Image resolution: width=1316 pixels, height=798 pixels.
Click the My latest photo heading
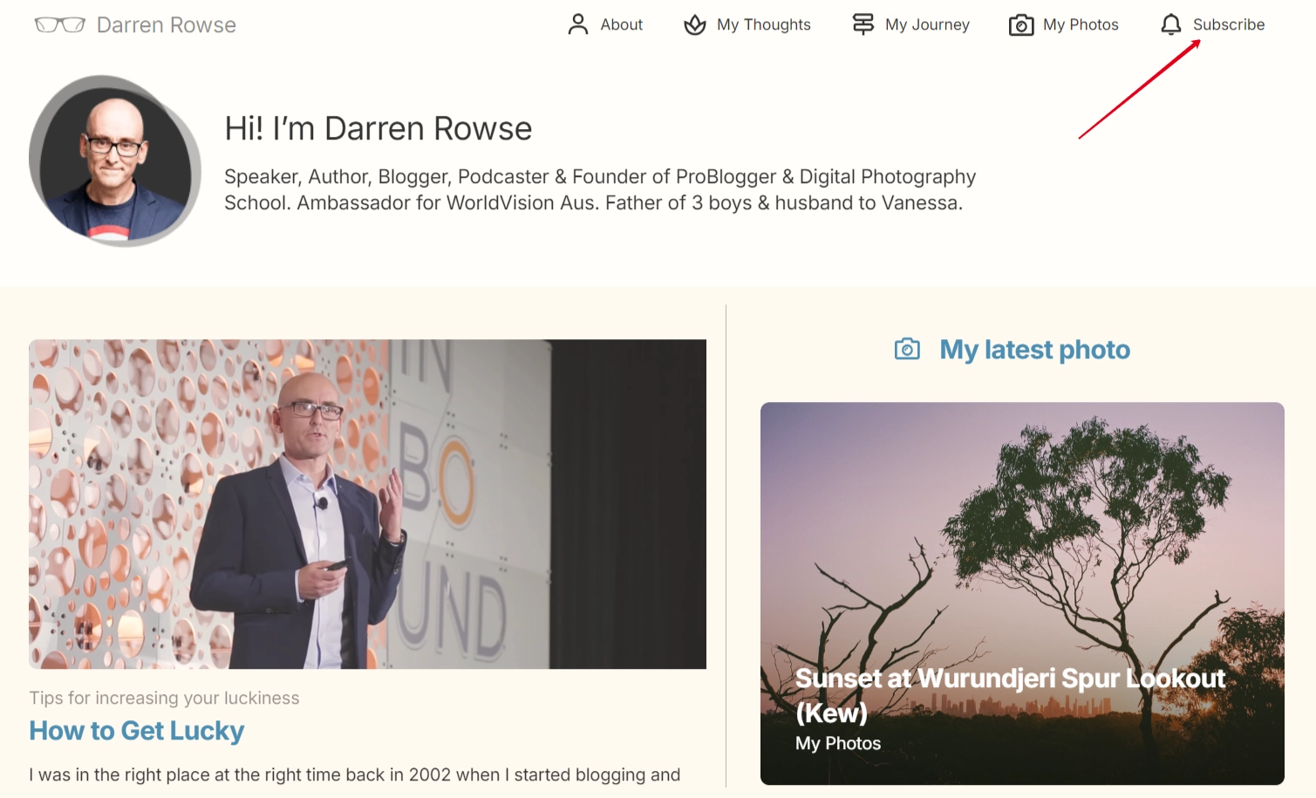1034,350
